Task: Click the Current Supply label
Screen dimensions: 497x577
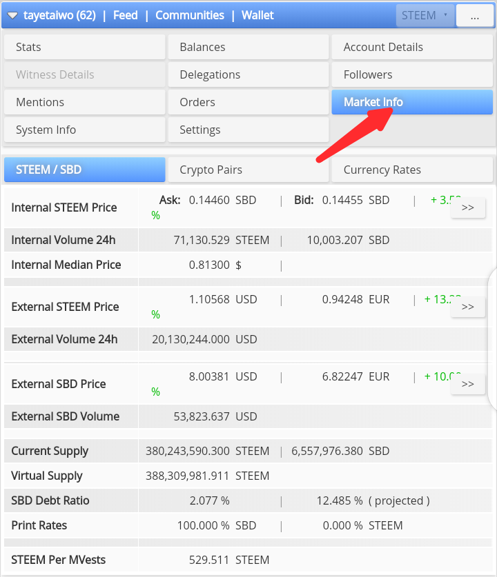Action: coord(50,451)
